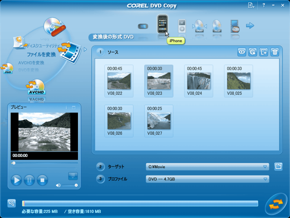This screenshot has height=218, width=290.
Task: Open help with the question mark
Action: (264, 5)
